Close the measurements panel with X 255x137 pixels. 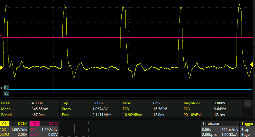coord(248,104)
